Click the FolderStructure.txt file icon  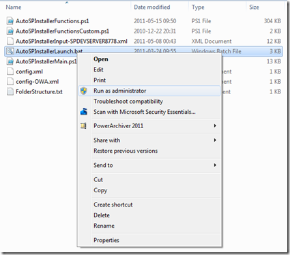10,91
